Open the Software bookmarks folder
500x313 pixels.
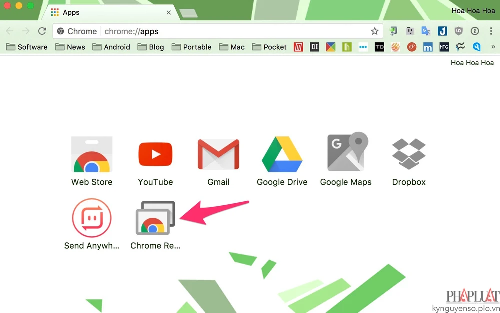click(27, 47)
